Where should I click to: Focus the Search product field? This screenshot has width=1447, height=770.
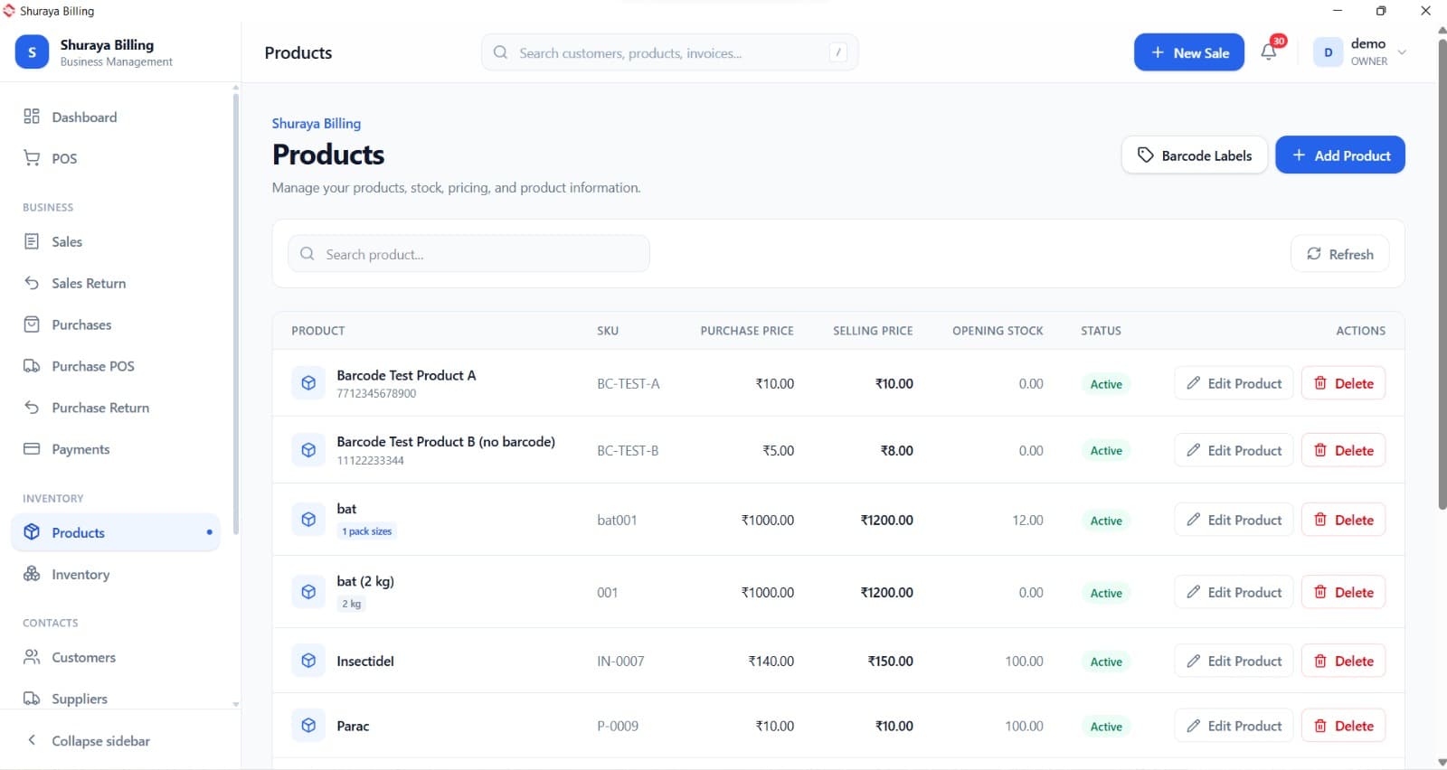coord(468,254)
